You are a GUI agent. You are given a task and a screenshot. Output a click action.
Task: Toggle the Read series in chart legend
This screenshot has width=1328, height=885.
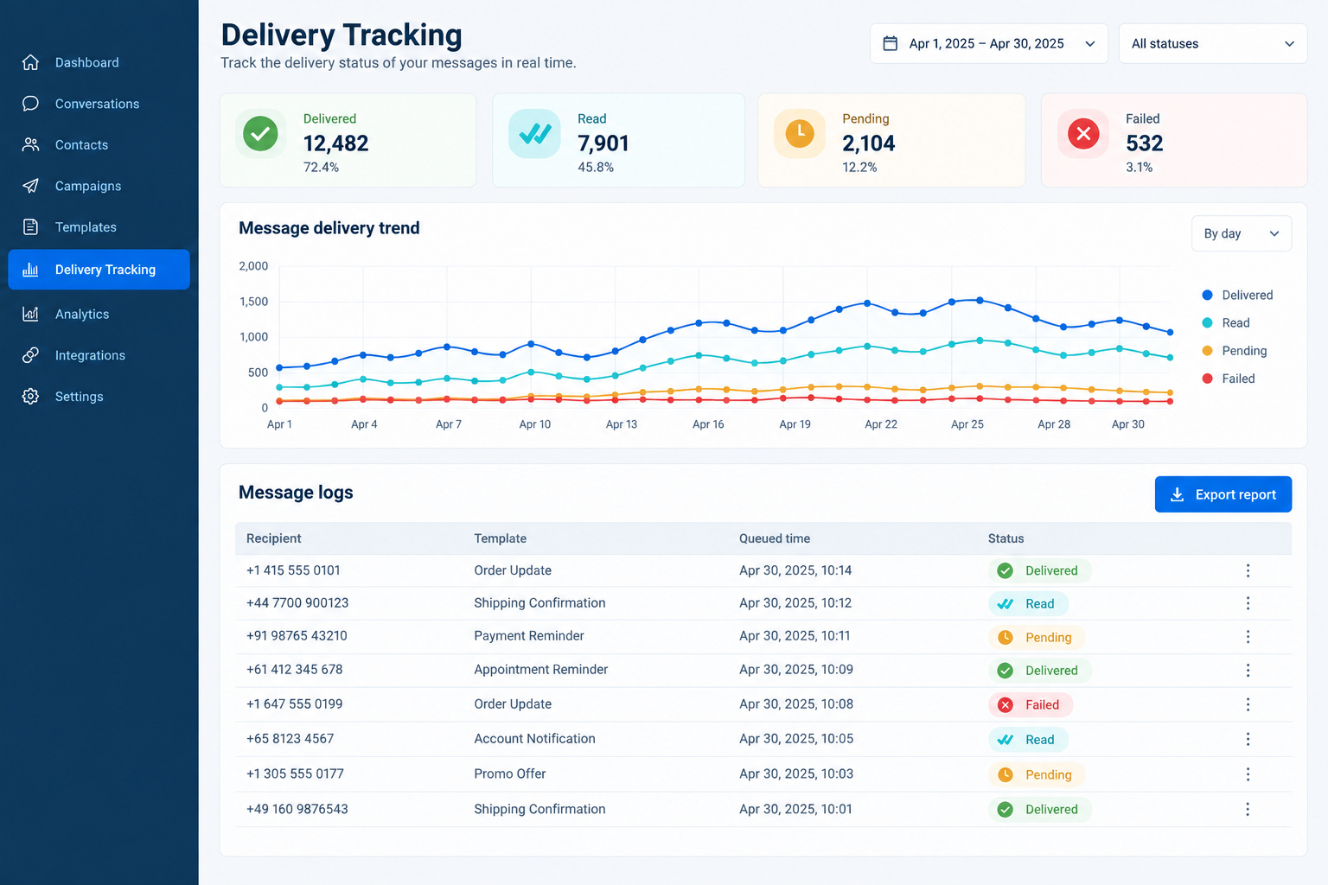point(1226,322)
